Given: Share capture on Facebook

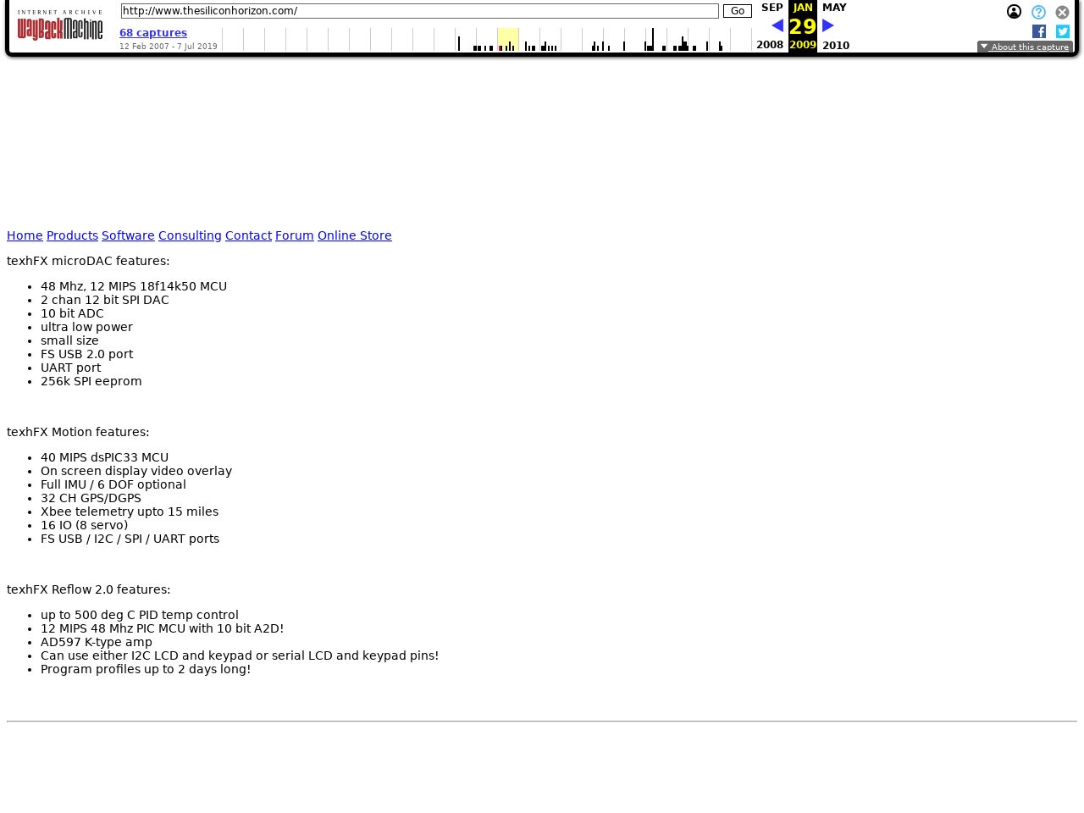Looking at the screenshot, I should [1039, 31].
